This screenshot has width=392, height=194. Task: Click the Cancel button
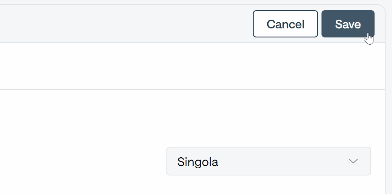coord(285,24)
